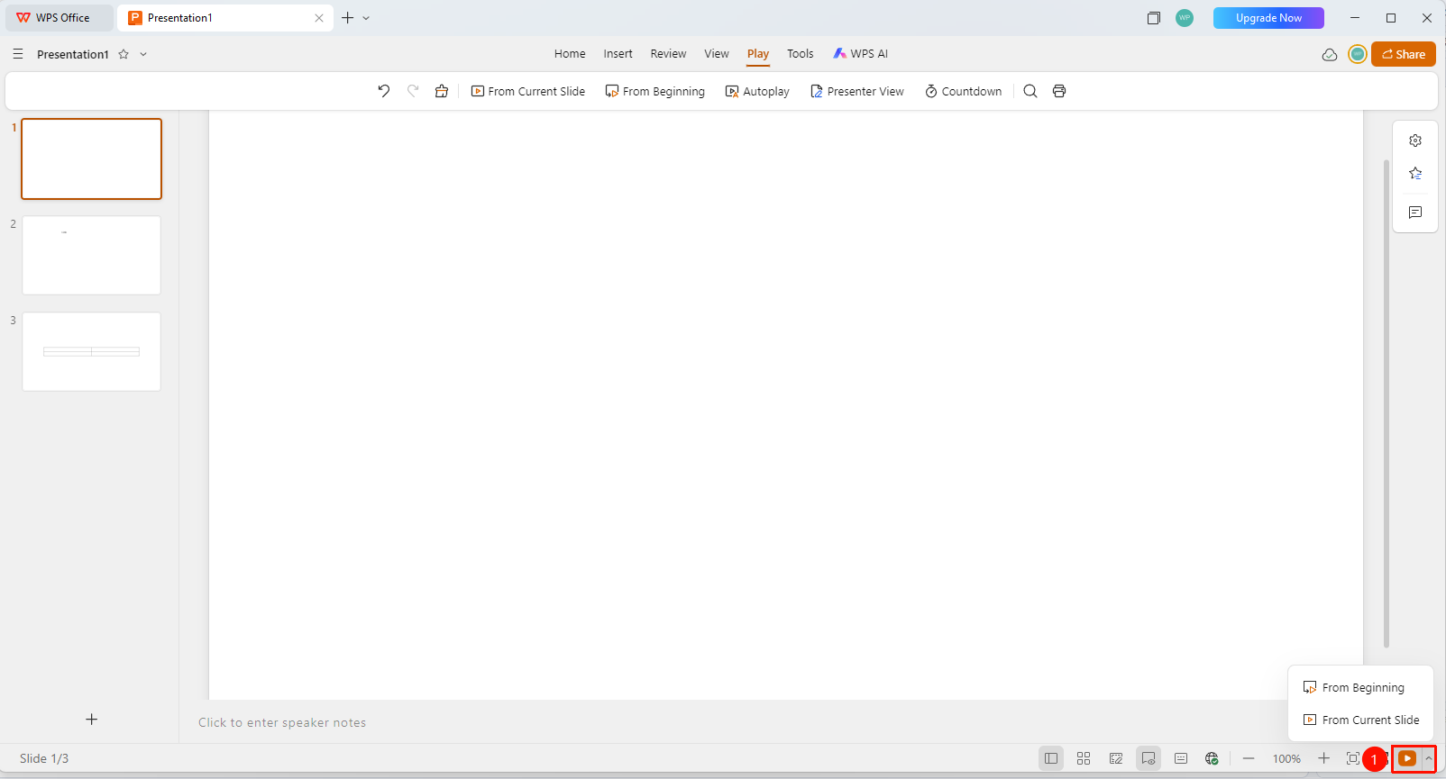
Task: Star the Presentation1 document as favorite
Action: pyautogui.click(x=124, y=54)
